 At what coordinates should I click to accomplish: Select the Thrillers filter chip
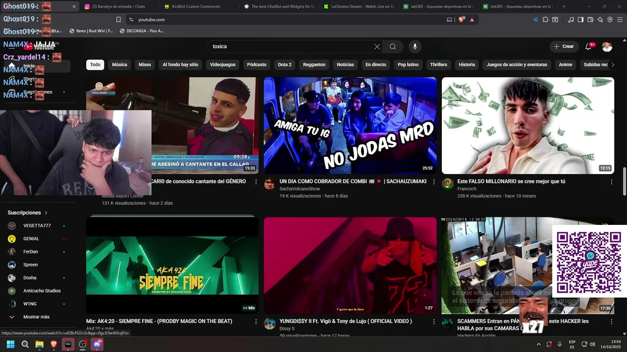coord(438,65)
